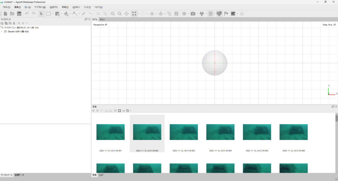Click the image thumbnail toolbar icon
This screenshot has height=181, width=338.
pos(233,14)
